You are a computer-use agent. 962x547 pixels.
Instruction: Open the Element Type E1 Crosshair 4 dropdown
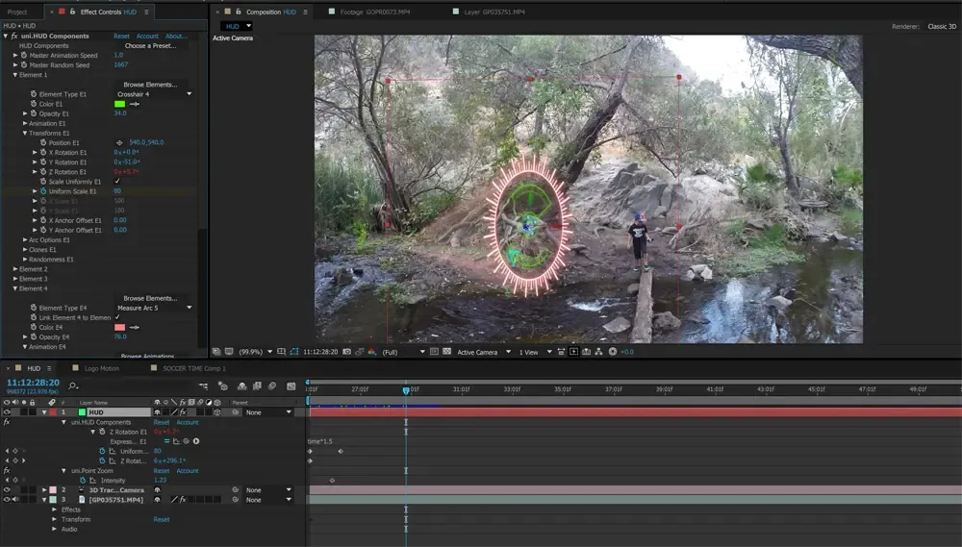point(154,94)
